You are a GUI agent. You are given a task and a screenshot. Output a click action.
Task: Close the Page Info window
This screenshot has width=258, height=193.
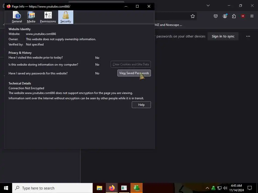point(149,6)
